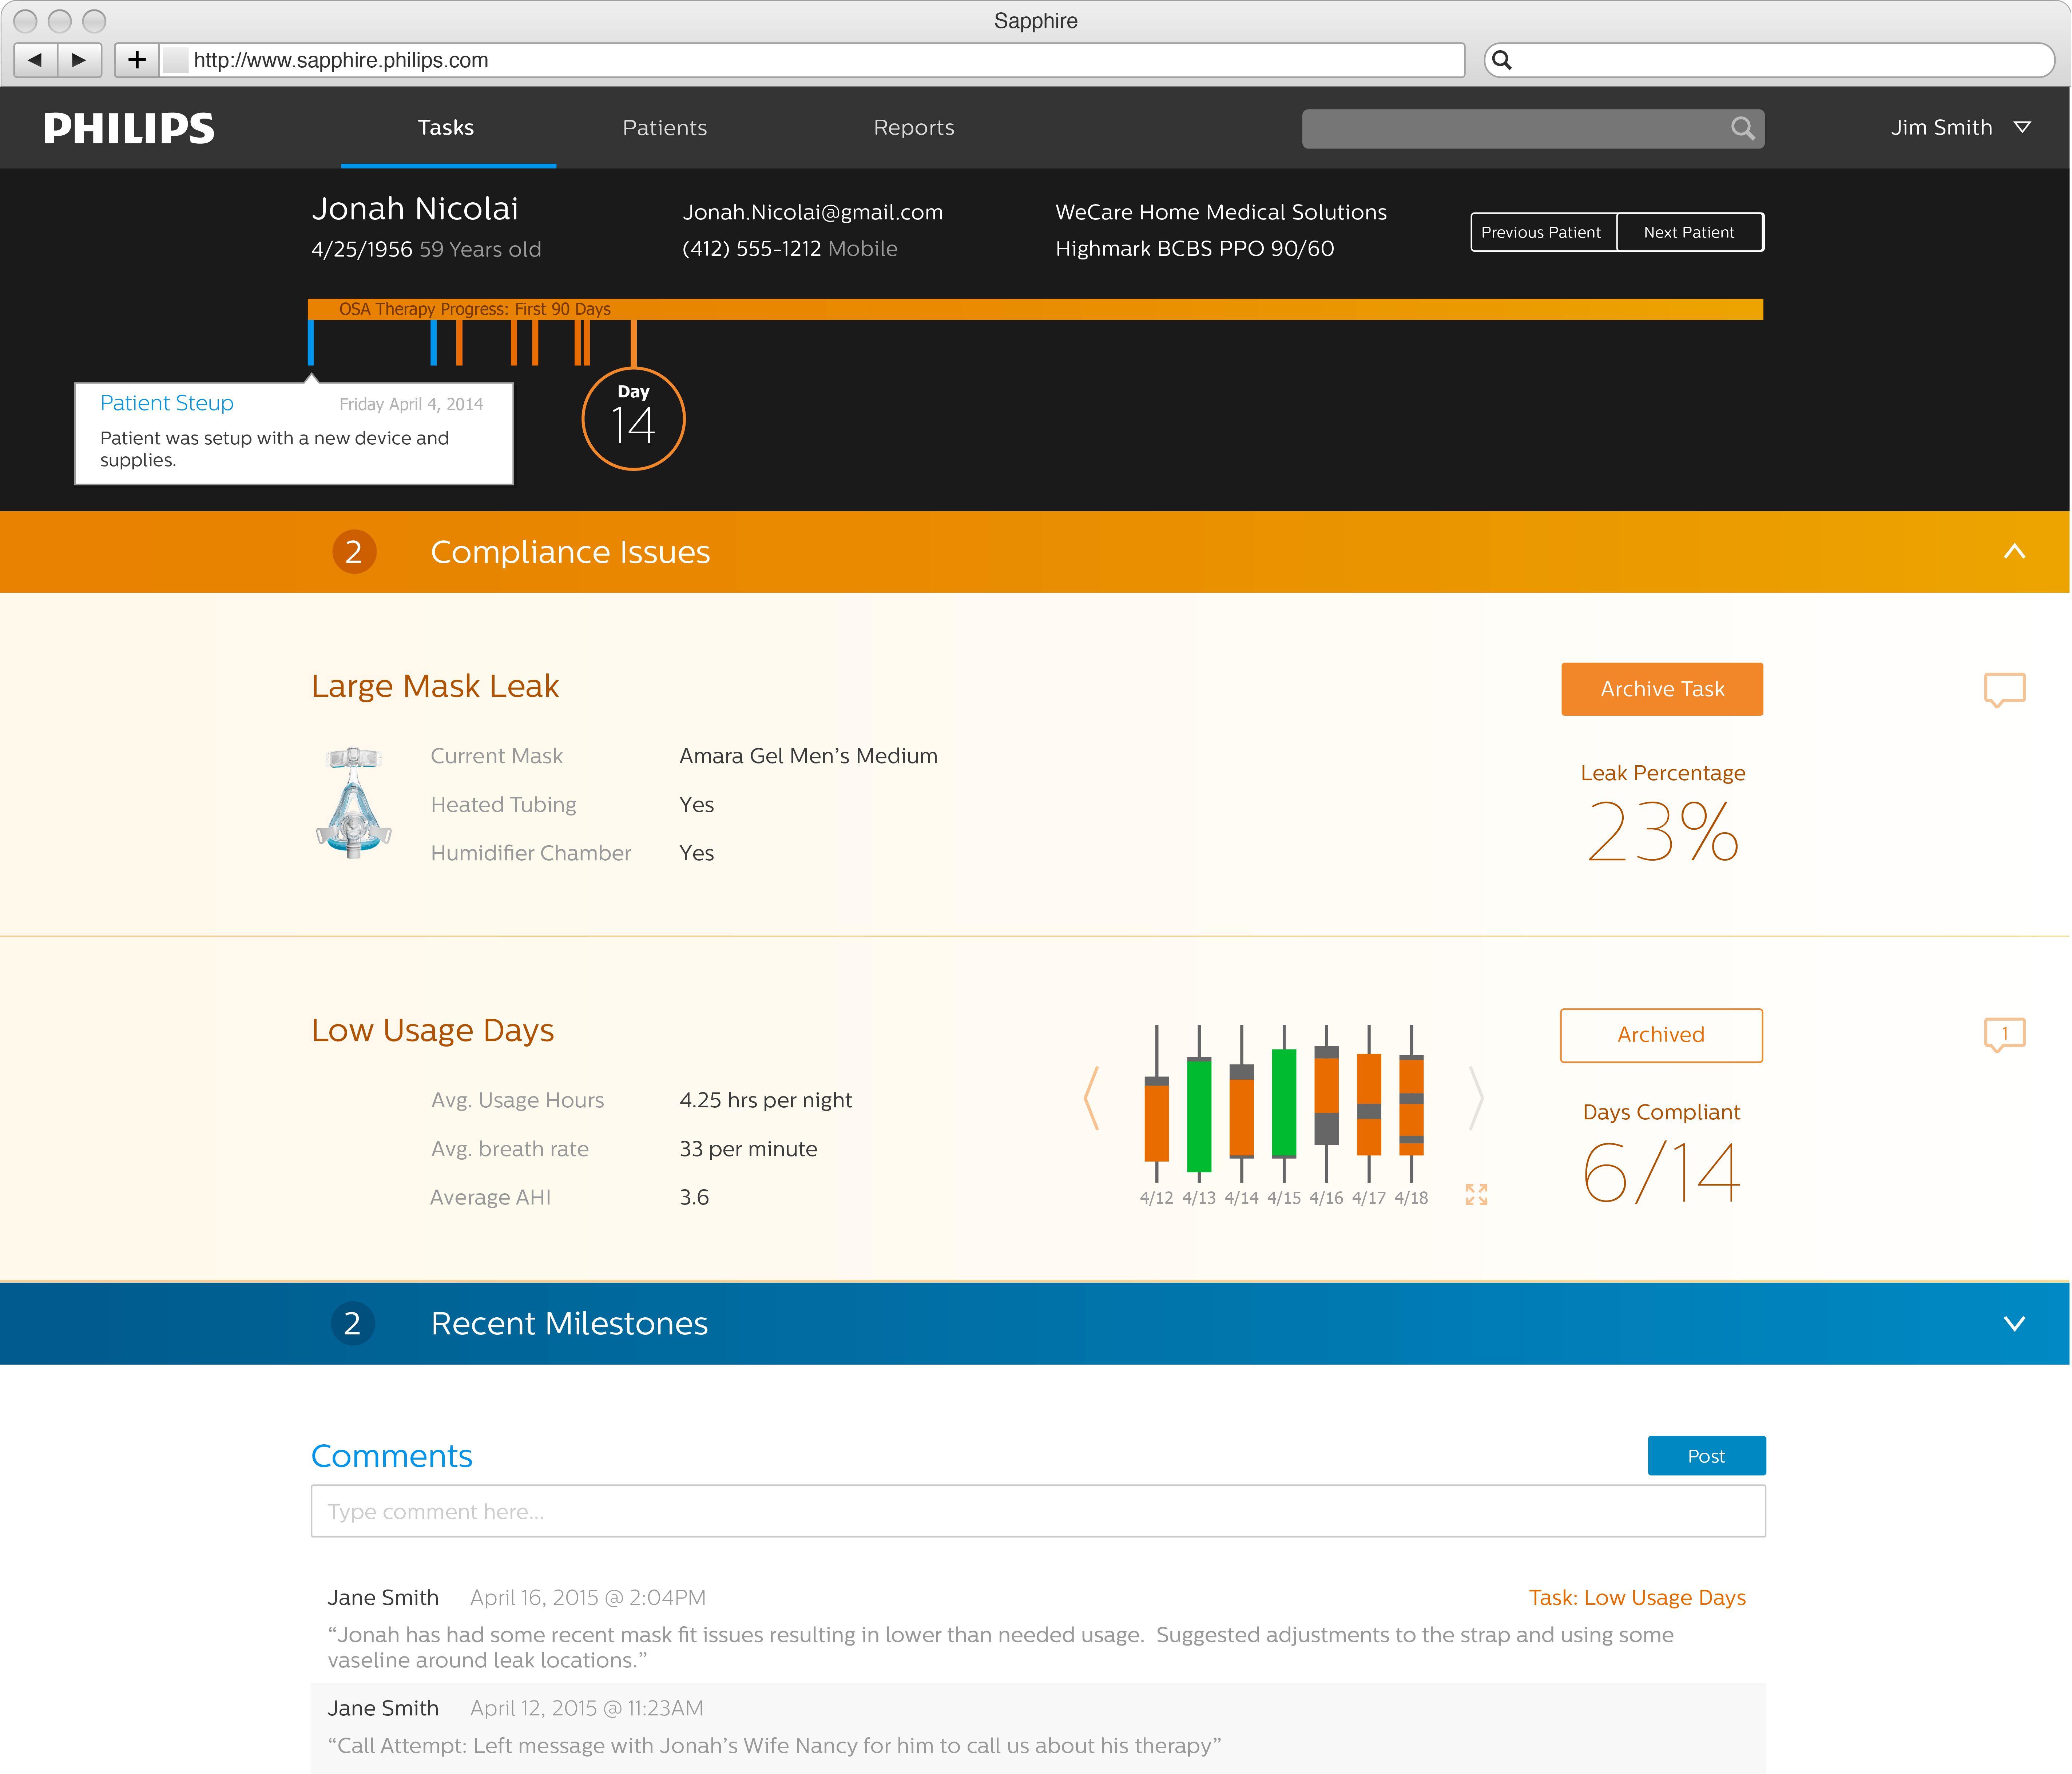Click the browser search magnifier icon
This screenshot has width=2072, height=1774.
(1502, 60)
